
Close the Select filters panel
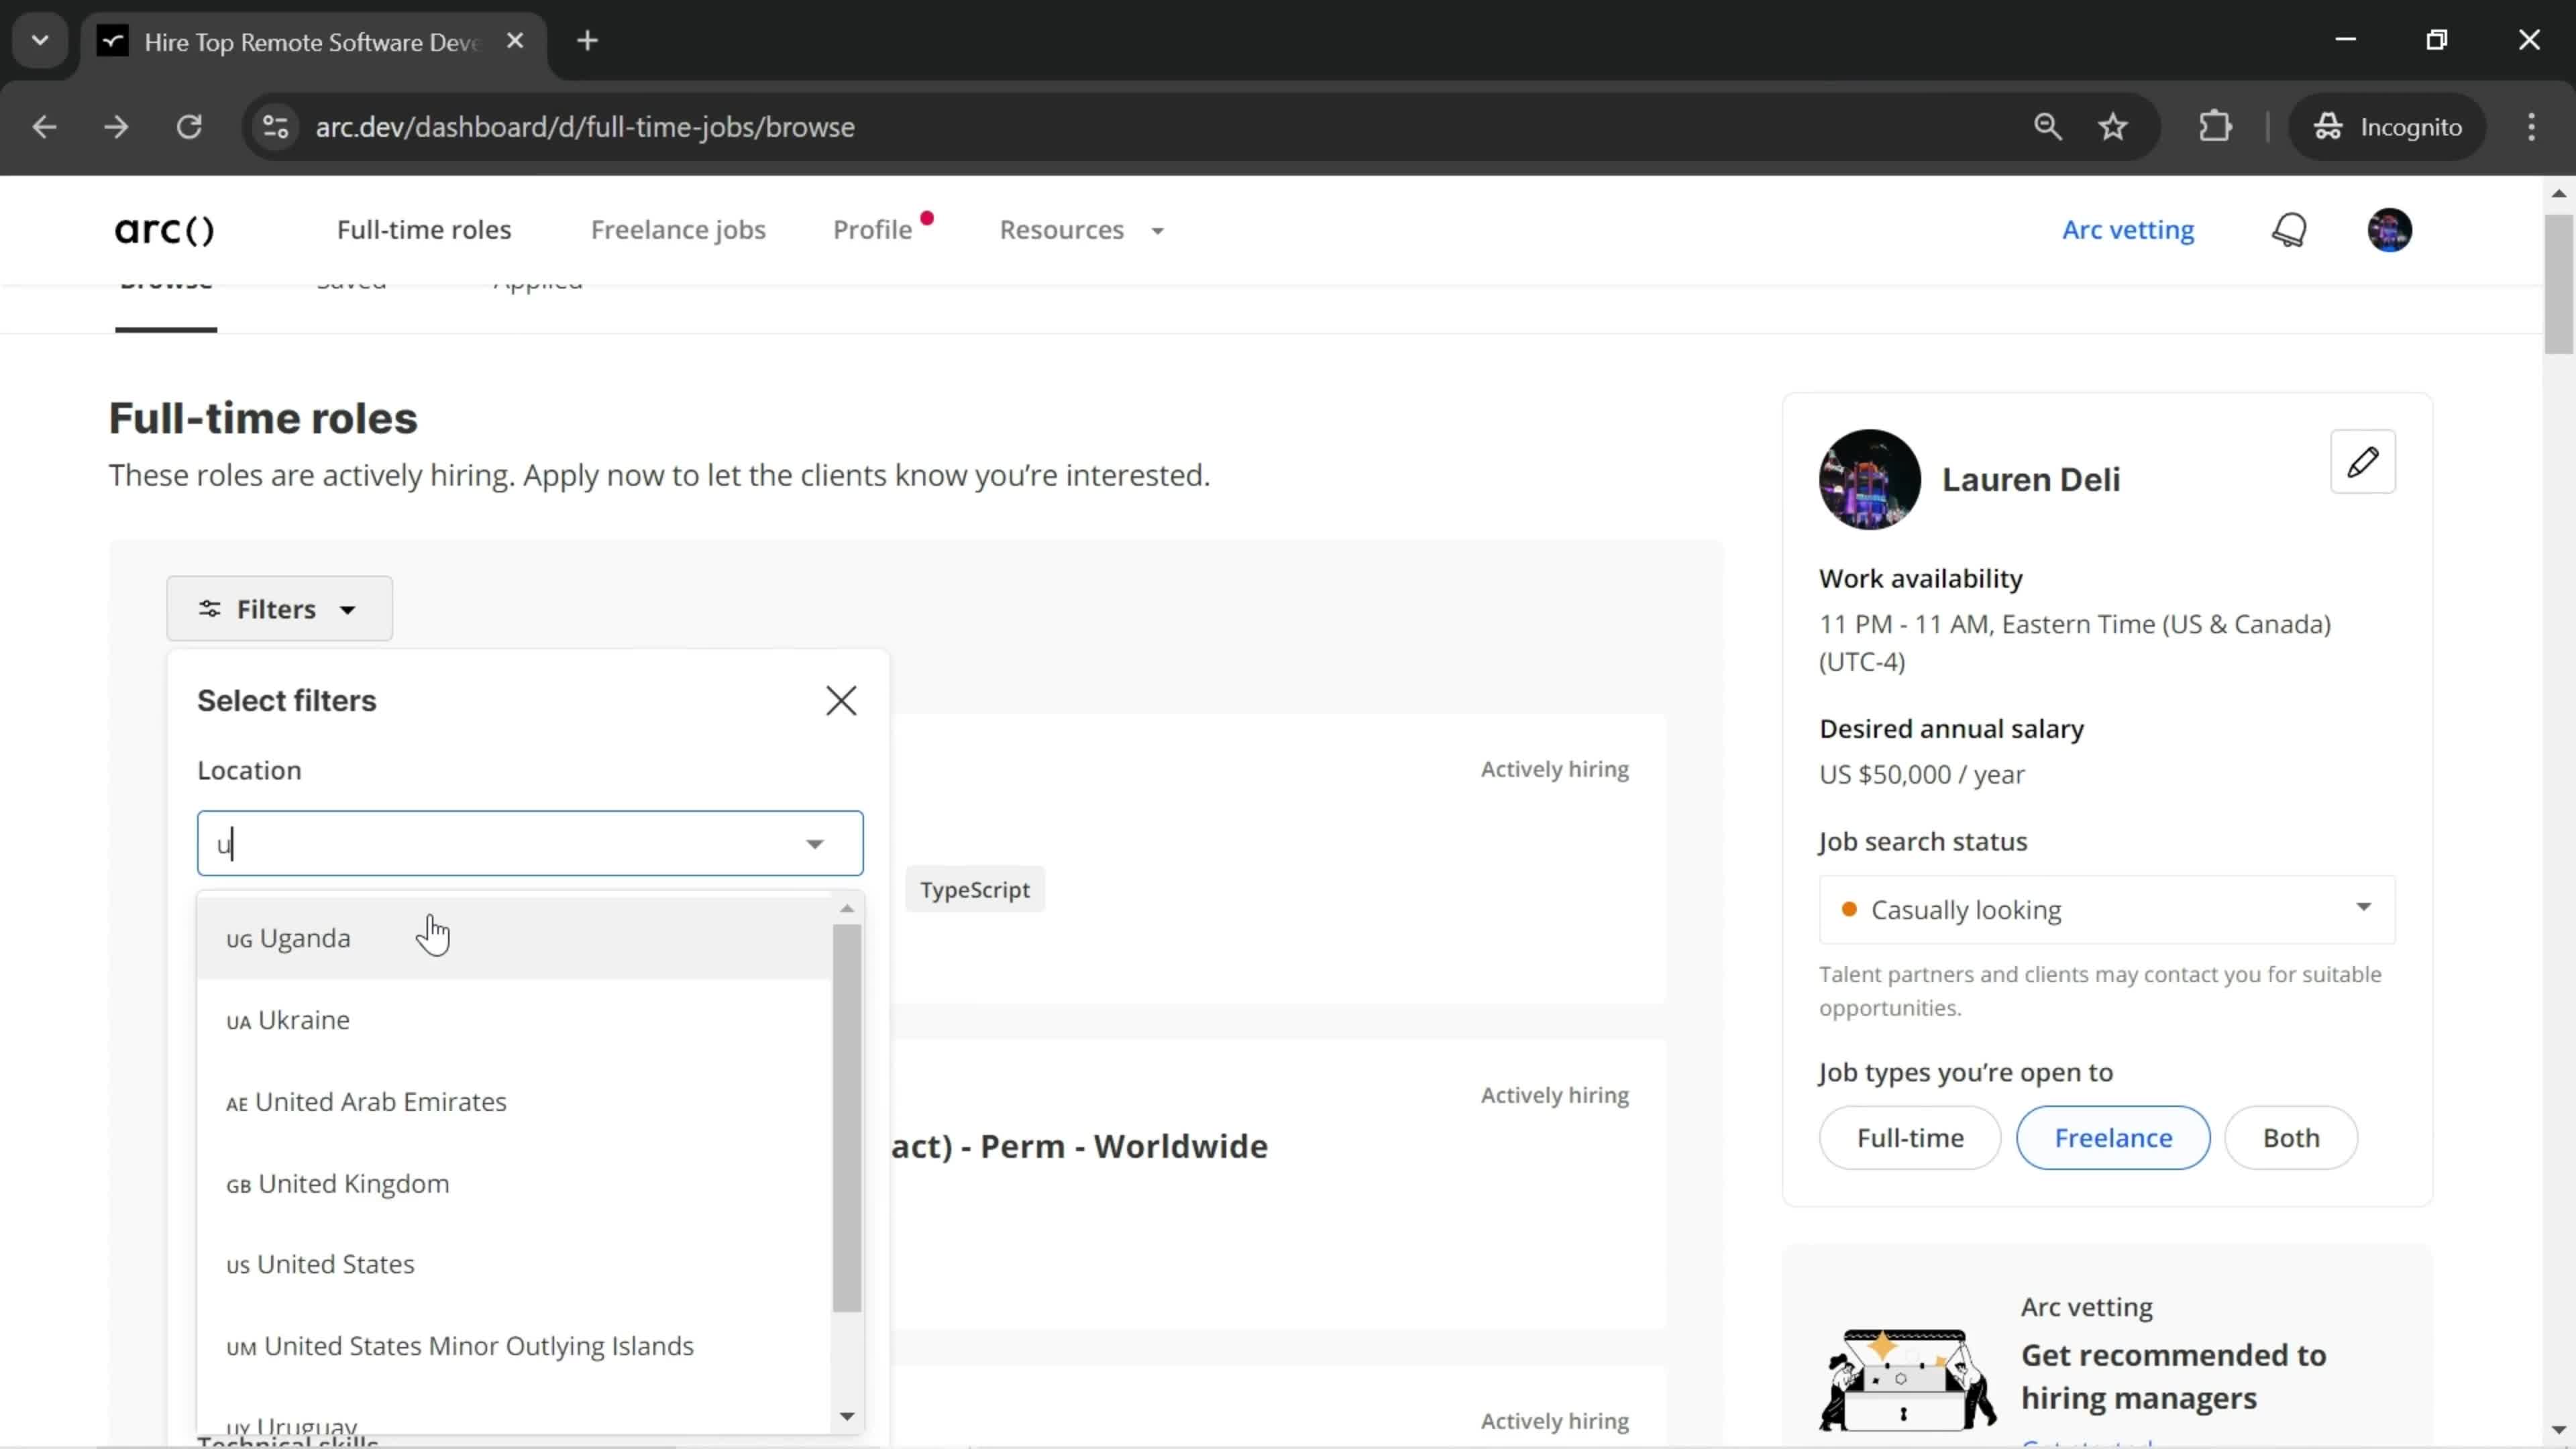pyautogui.click(x=841, y=700)
